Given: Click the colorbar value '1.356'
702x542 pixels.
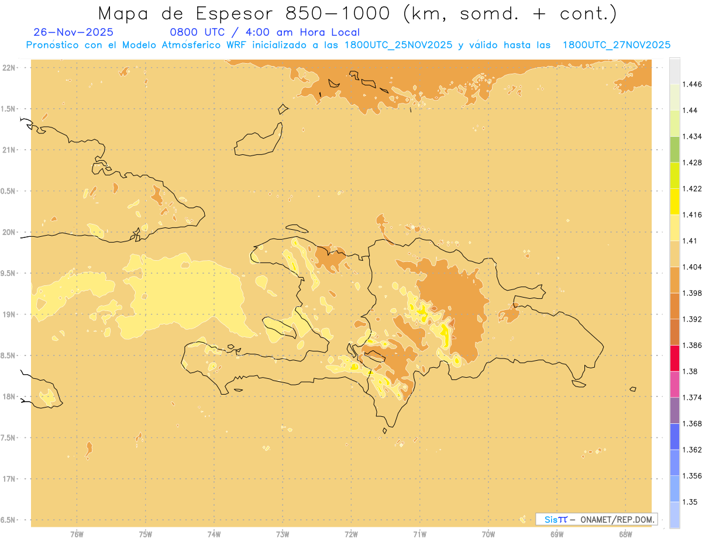Looking at the screenshot, I should pos(692,476).
